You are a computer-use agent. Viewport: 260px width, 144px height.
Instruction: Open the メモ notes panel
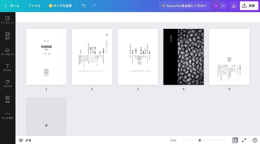pos(25,140)
